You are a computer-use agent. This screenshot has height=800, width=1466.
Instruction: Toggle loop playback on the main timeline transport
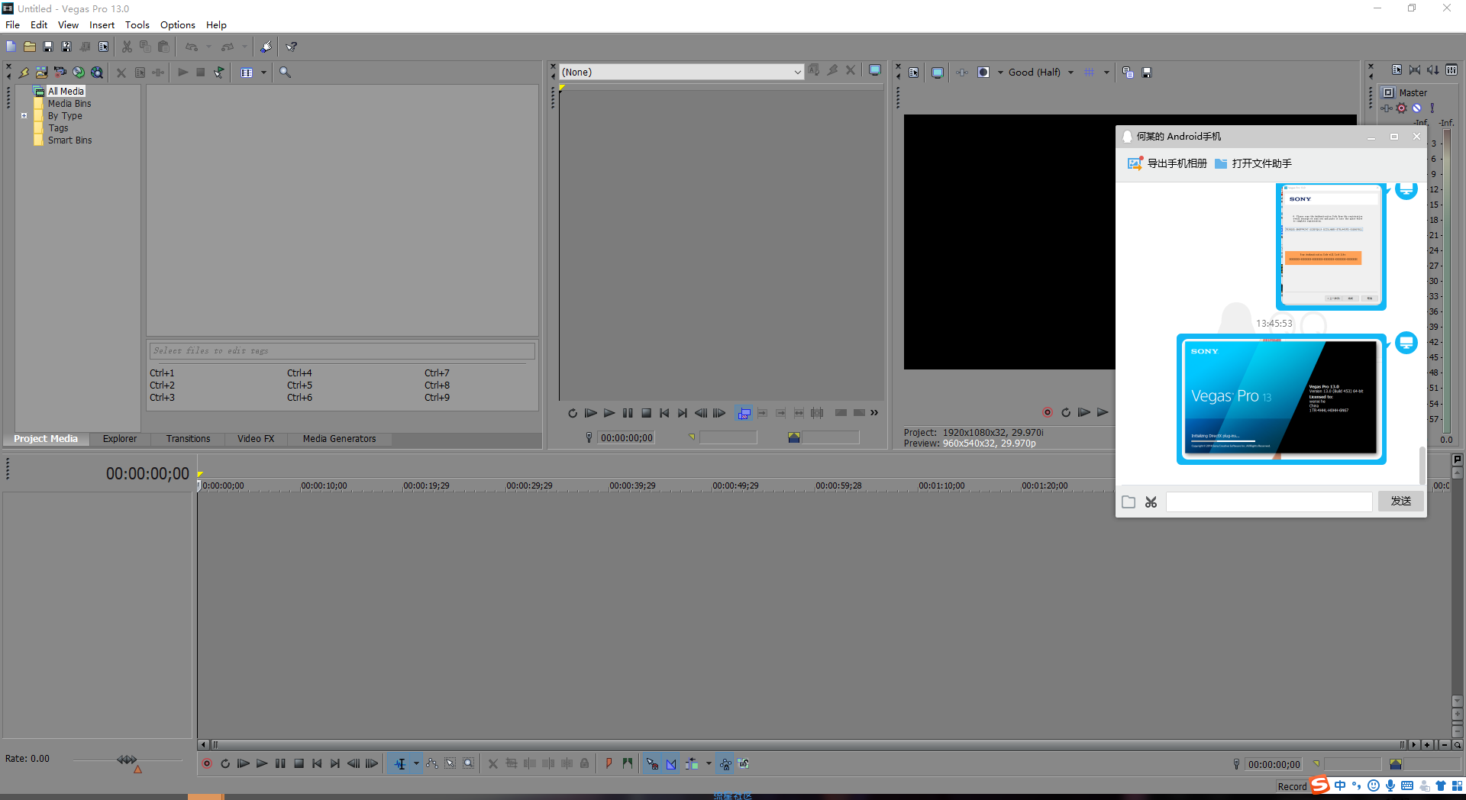pos(225,763)
